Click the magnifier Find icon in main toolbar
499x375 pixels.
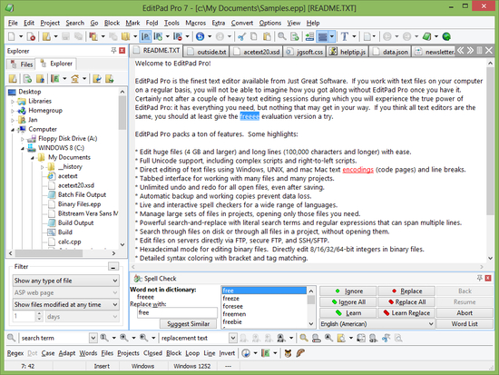pyautogui.click(x=282, y=36)
